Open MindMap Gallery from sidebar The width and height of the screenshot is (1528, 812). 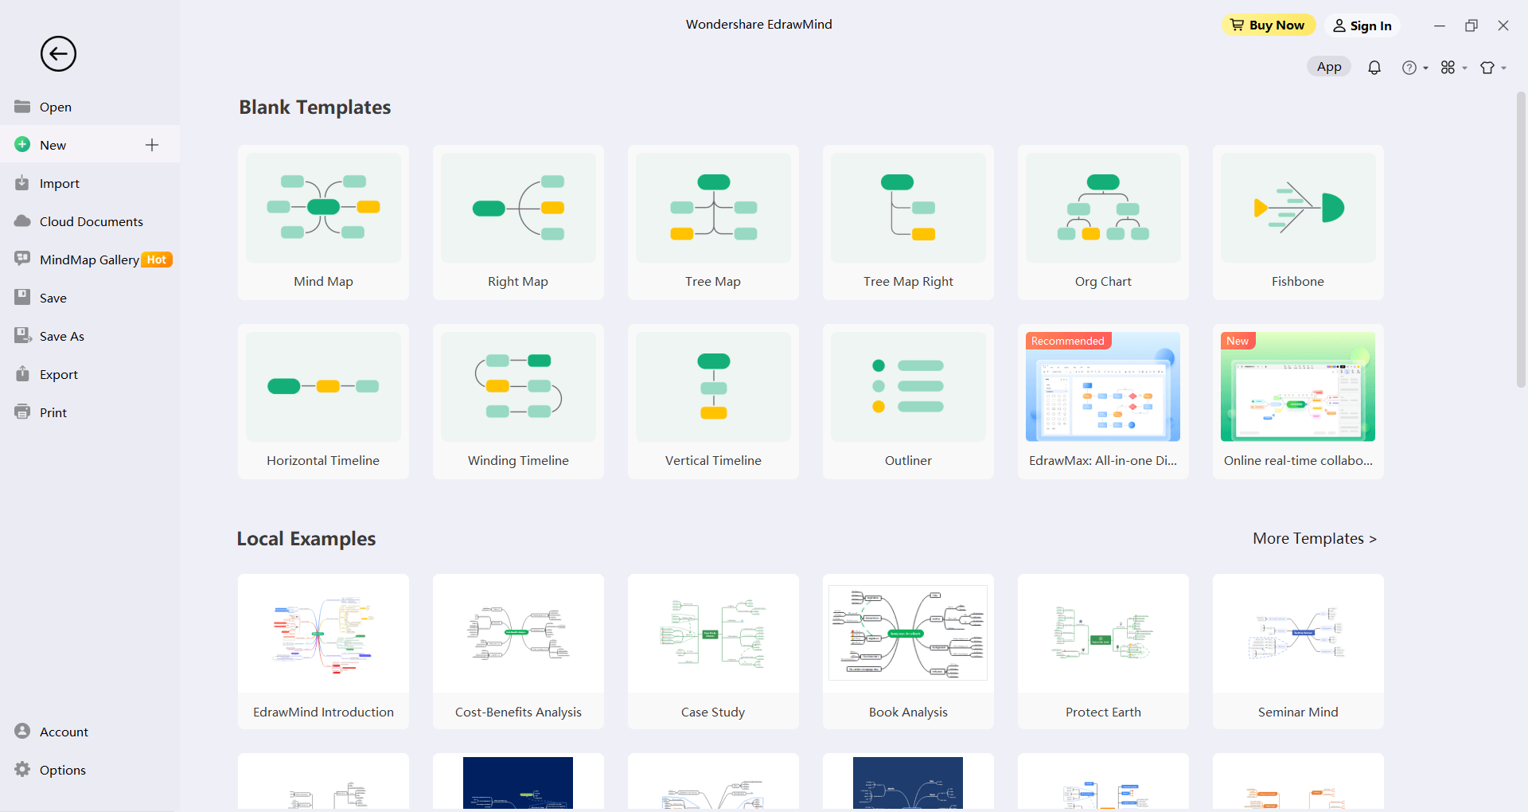tap(90, 260)
